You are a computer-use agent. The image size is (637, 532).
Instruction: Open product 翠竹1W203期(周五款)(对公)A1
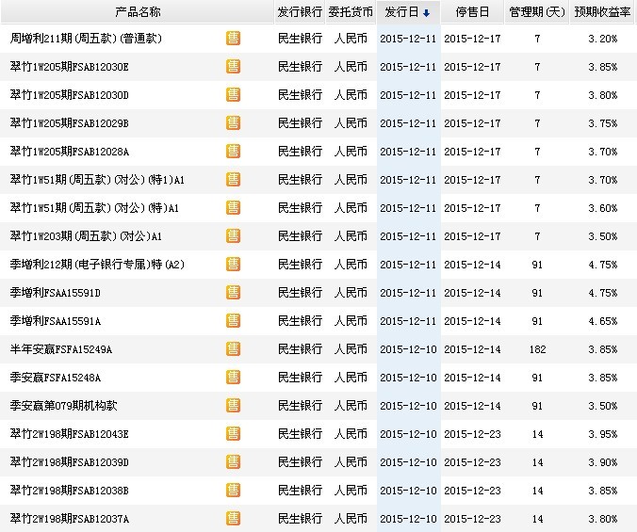click(x=86, y=236)
